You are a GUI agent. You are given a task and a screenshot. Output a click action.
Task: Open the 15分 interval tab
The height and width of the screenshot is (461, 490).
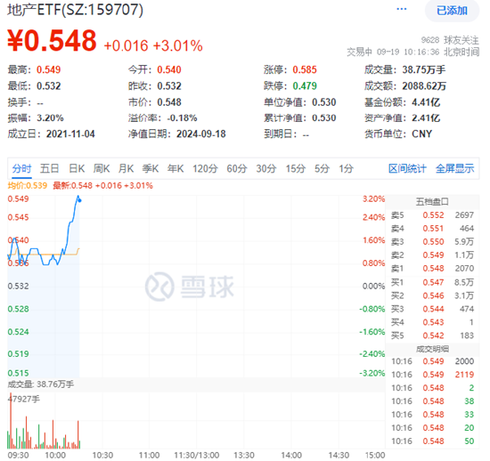point(295,169)
